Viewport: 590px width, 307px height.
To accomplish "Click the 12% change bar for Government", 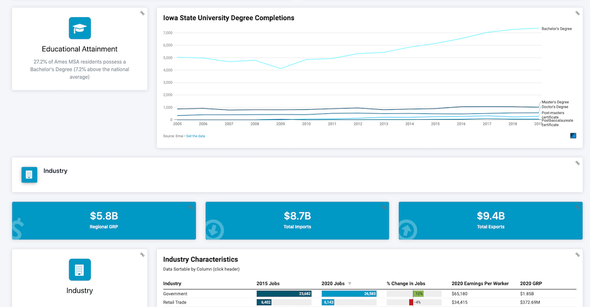I will [418, 294].
